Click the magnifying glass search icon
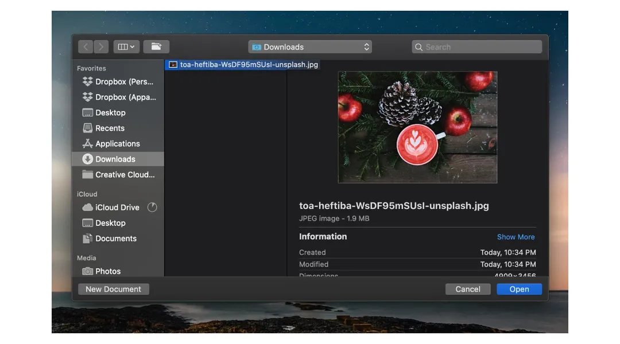 coord(418,47)
